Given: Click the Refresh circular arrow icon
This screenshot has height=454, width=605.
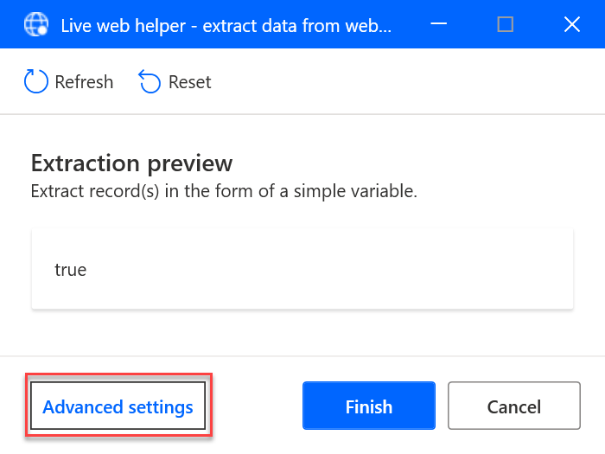Looking at the screenshot, I should click(x=35, y=82).
